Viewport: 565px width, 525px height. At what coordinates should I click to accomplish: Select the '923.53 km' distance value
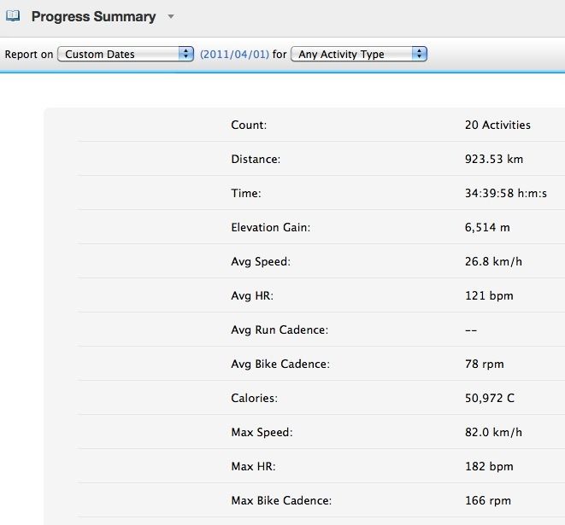[x=494, y=159]
